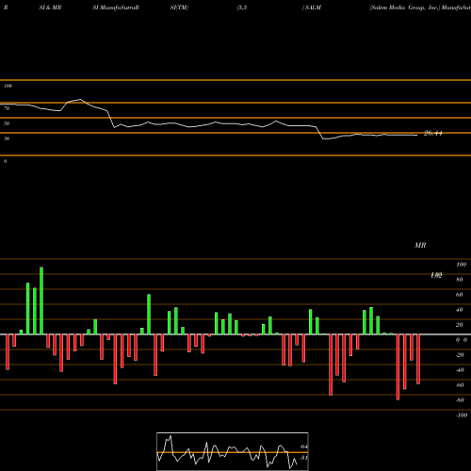Click the -100 label on the MR axis
471x471 pixels.
[462, 415]
